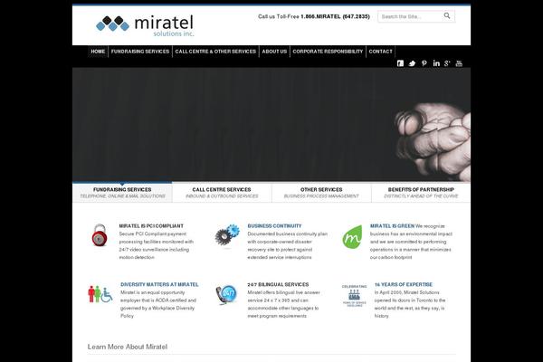Open the Google Plus icon
The width and height of the screenshot is (543, 362).
(x=447, y=63)
